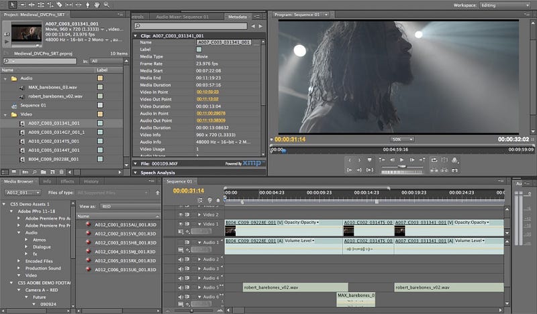The height and width of the screenshot is (314, 537).
Task: Go to previous edit point in Program monitor
Action: 382,160
